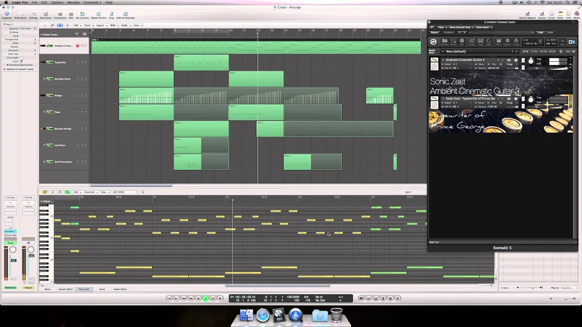The width and height of the screenshot is (582, 327).
Task: Open the Kontakt Output section icon
Action: click(x=472, y=41)
